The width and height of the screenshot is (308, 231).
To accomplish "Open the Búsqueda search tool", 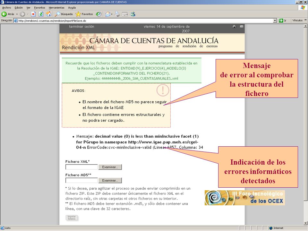I will point(64,14).
